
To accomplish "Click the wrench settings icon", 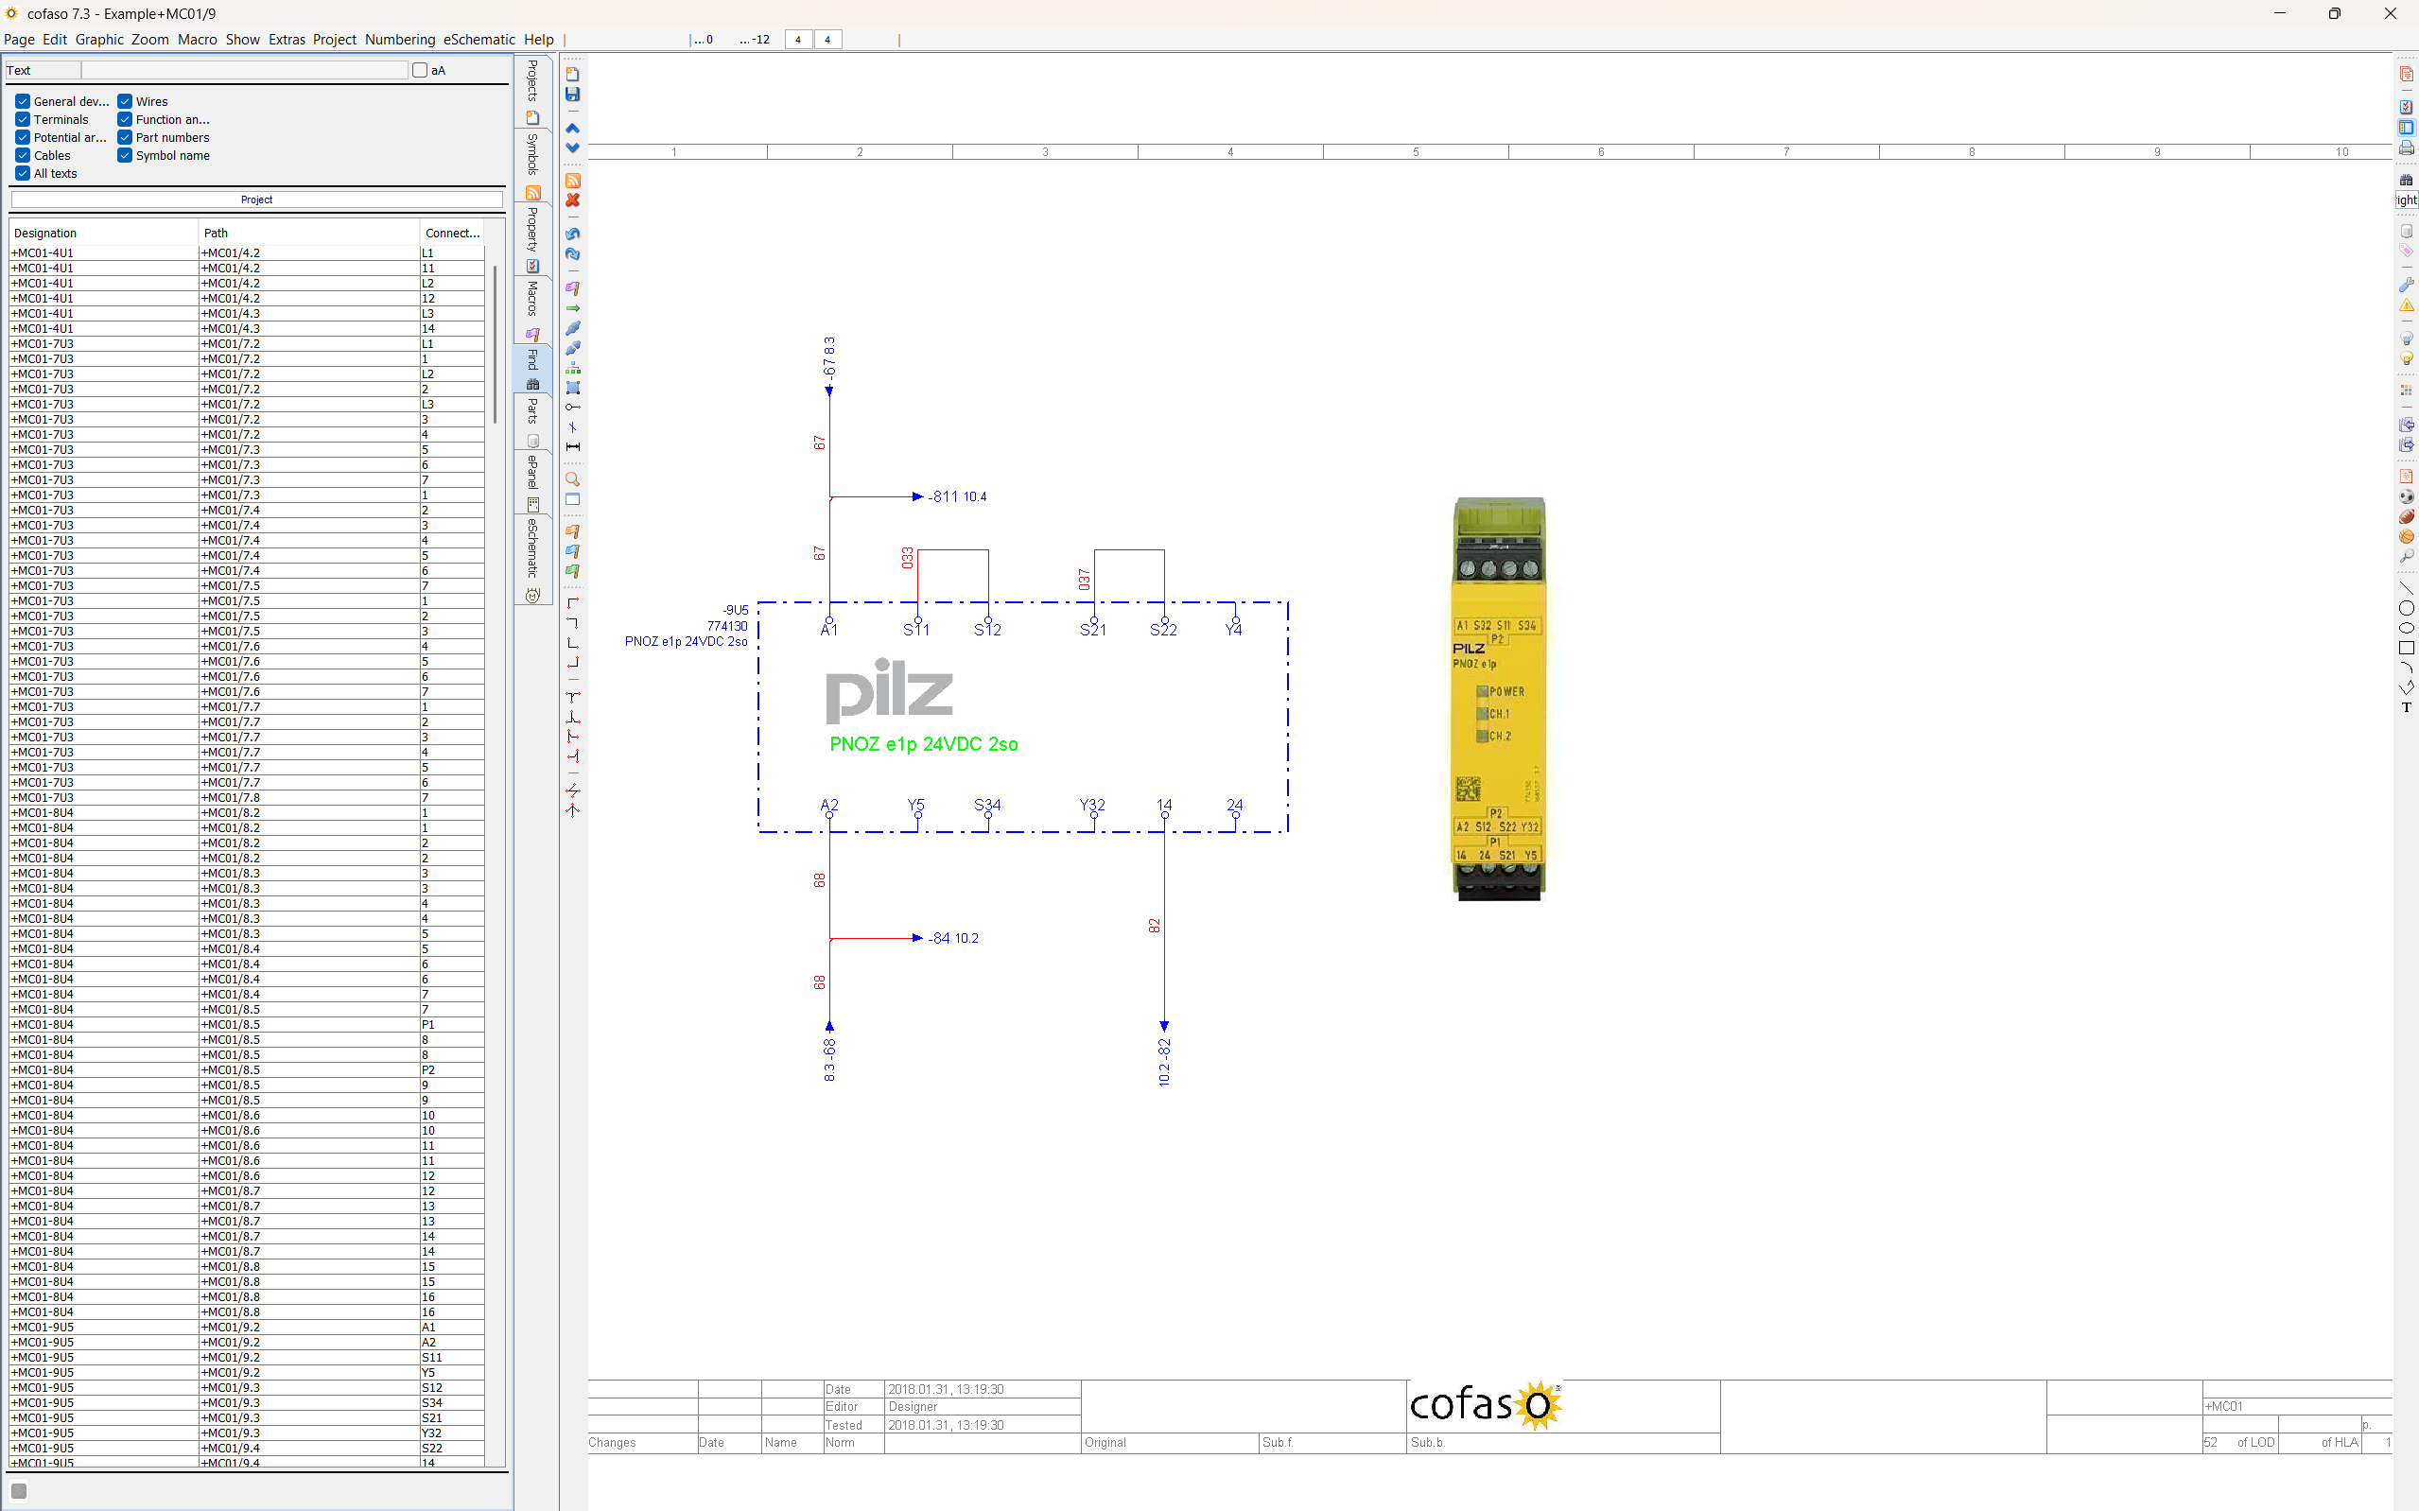I will pos(2406,286).
